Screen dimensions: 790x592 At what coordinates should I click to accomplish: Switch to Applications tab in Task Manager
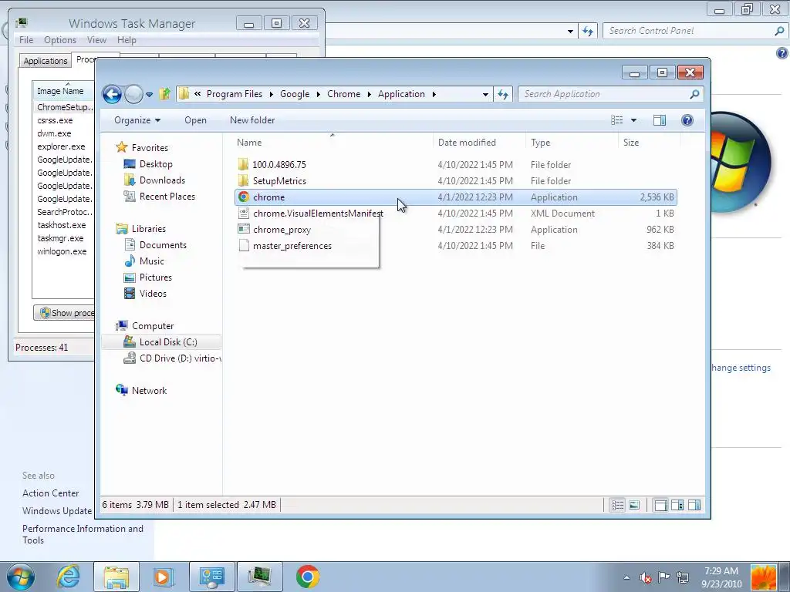coord(46,61)
